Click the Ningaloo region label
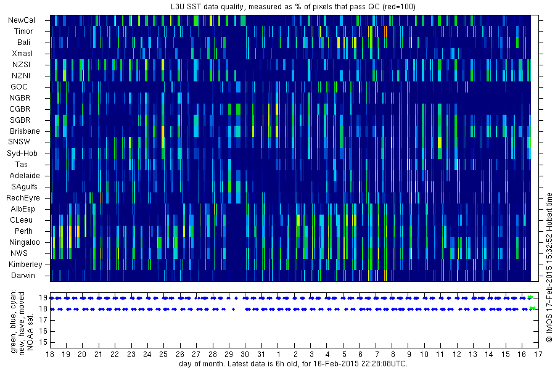 click(25, 242)
